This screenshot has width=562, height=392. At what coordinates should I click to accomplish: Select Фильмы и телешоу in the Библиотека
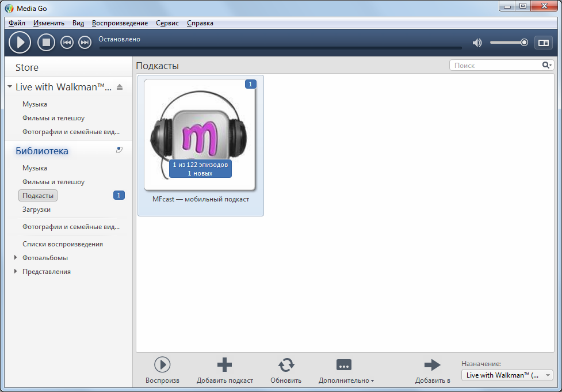pyautogui.click(x=53, y=182)
